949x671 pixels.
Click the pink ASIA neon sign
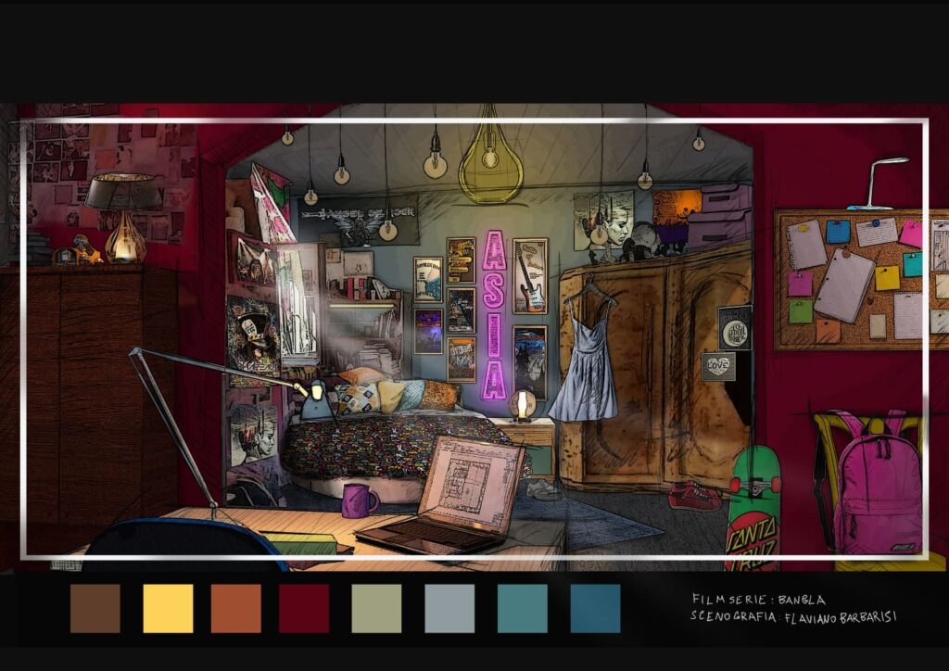point(495,315)
